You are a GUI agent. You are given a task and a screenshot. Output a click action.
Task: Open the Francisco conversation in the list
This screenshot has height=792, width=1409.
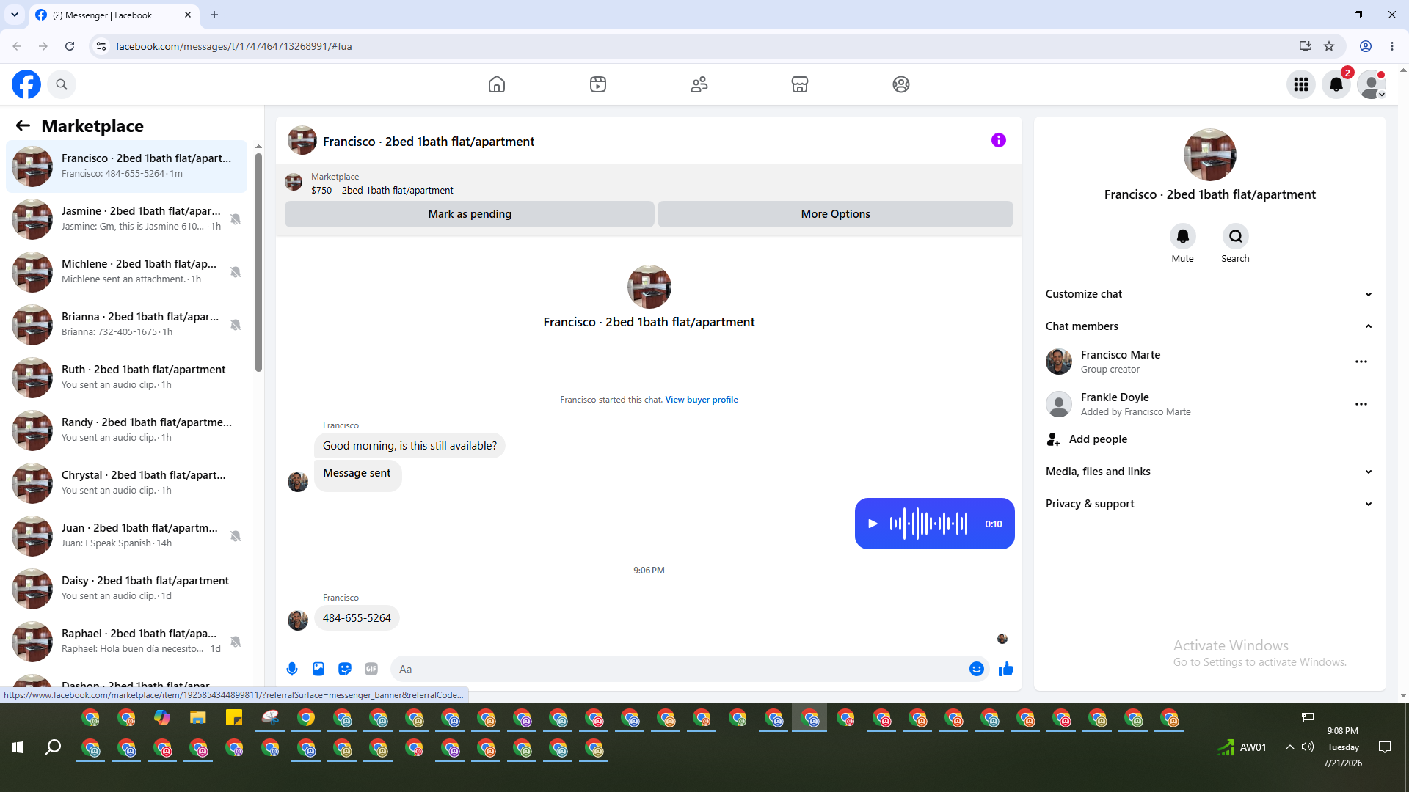click(x=127, y=166)
